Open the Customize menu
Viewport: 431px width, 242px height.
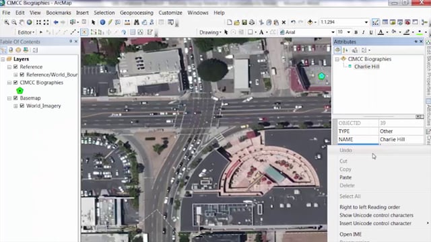point(170,13)
